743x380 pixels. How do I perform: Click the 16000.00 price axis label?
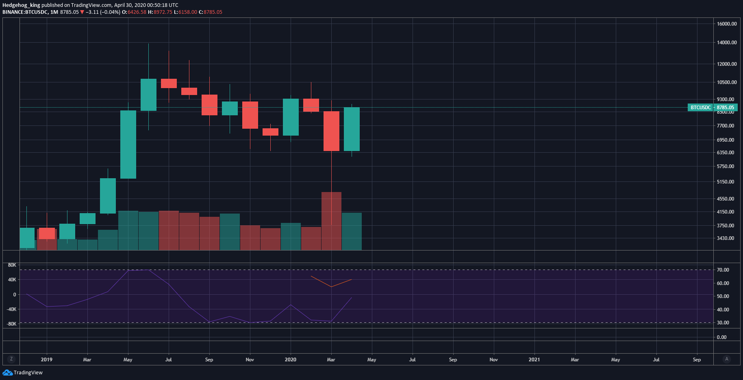[x=727, y=24]
